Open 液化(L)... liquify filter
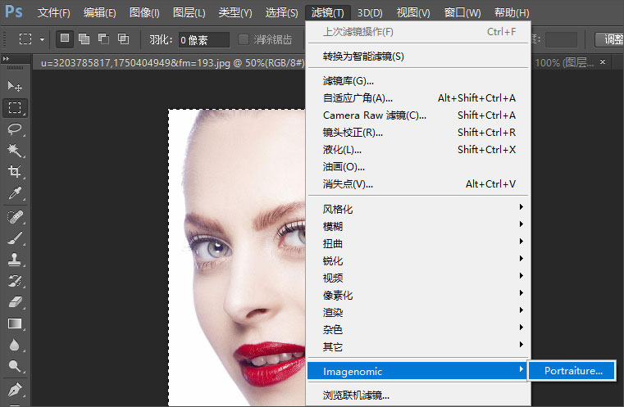The width and height of the screenshot is (624, 407). 418,150
